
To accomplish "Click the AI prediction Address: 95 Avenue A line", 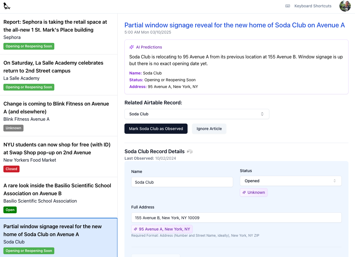I will click(163, 87).
